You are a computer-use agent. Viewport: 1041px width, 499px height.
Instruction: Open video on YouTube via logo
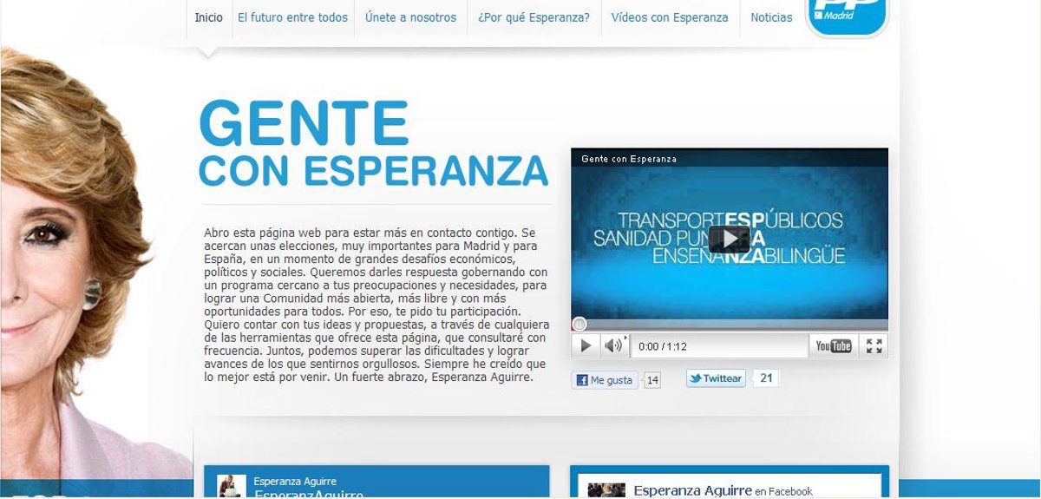[833, 346]
